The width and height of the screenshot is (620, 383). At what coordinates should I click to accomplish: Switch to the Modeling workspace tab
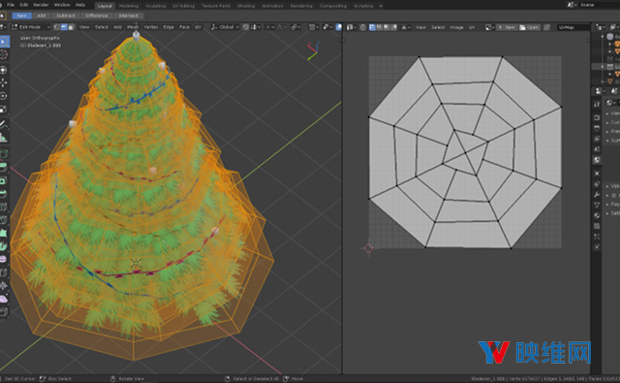coord(129,6)
